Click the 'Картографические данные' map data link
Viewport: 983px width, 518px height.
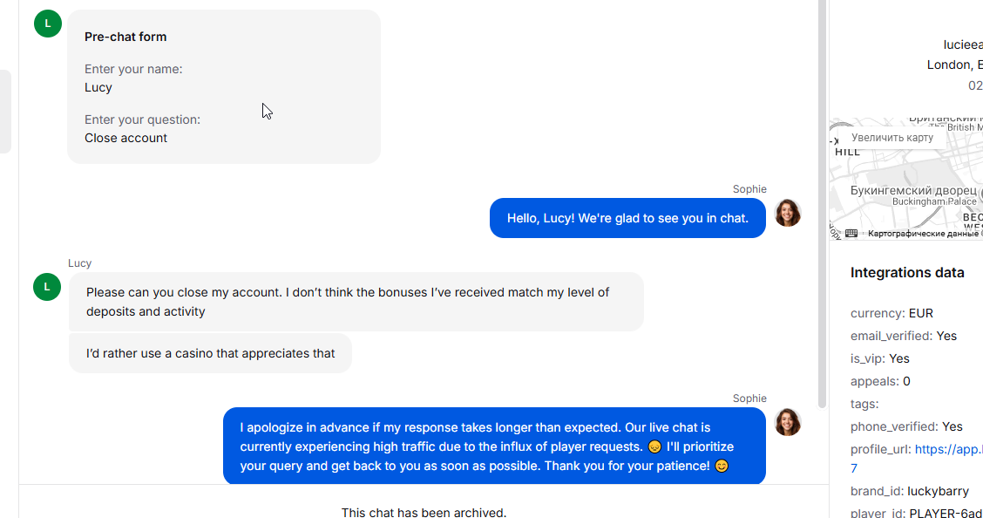coord(924,234)
